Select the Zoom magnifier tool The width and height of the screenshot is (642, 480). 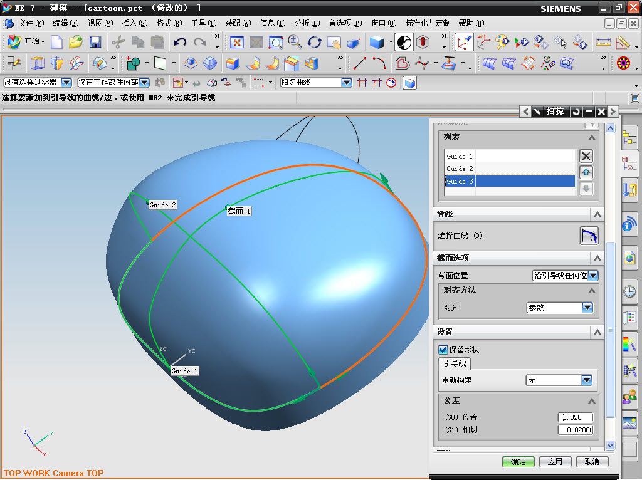tap(295, 42)
